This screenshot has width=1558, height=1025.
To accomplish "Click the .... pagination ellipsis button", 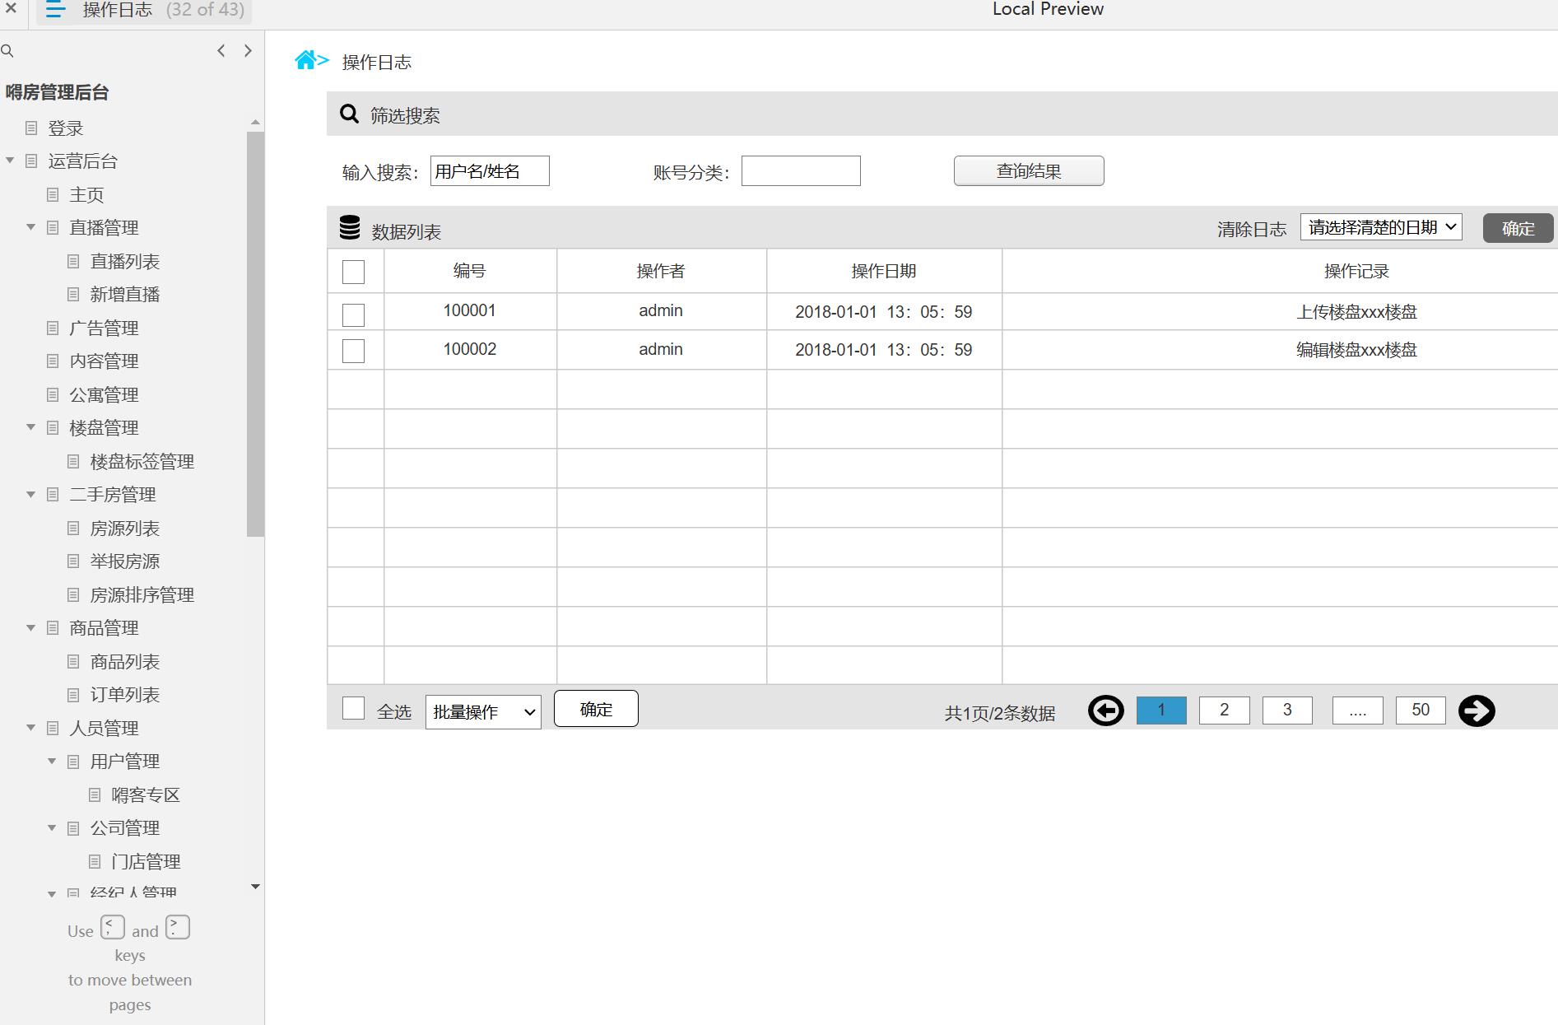I will (x=1358, y=710).
